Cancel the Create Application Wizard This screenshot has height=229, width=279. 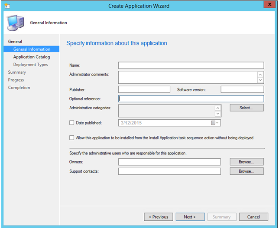click(253, 217)
